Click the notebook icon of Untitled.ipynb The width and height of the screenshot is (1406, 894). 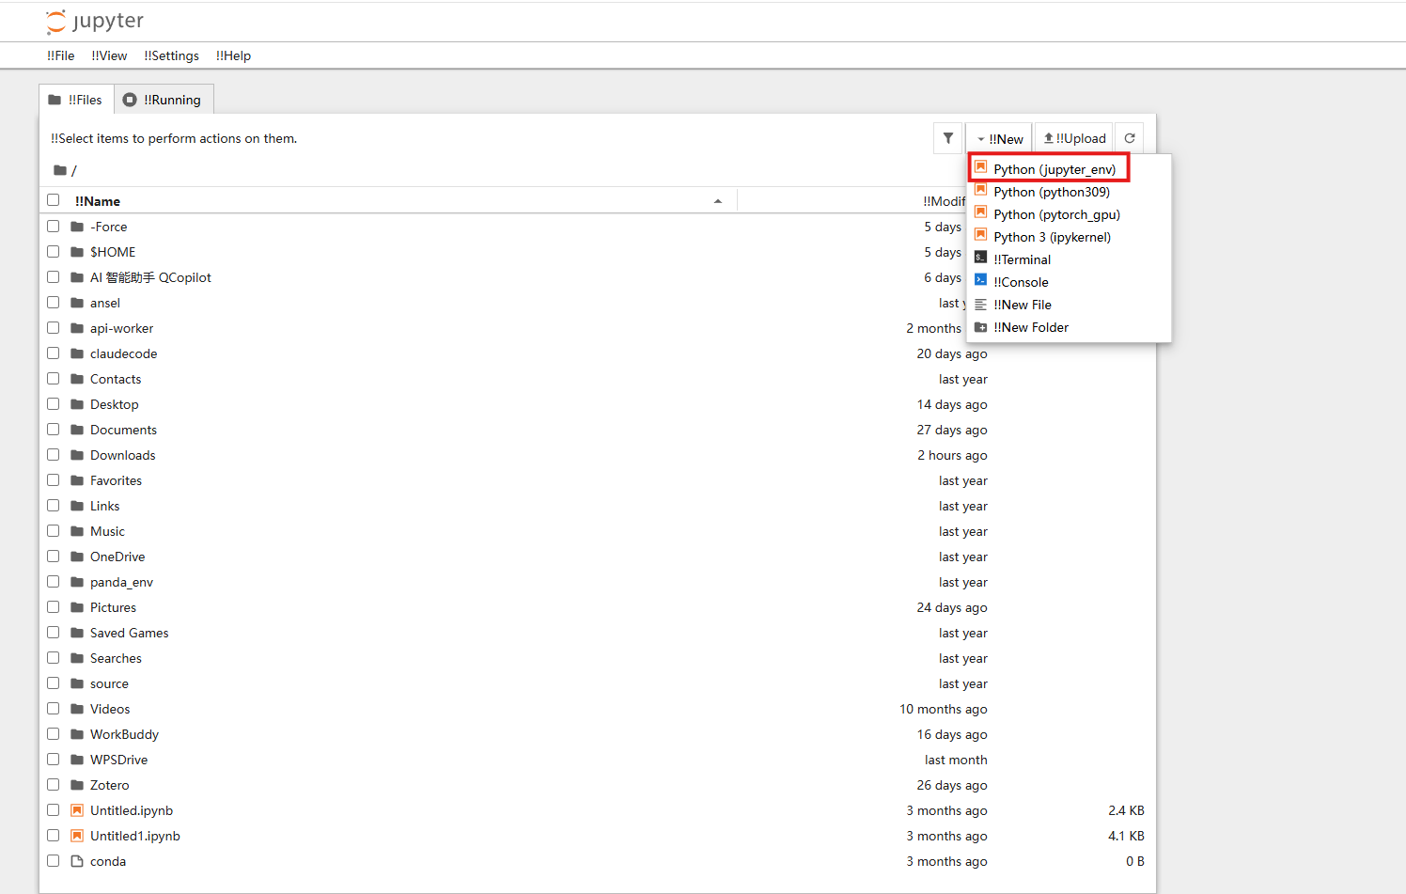pos(77,810)
